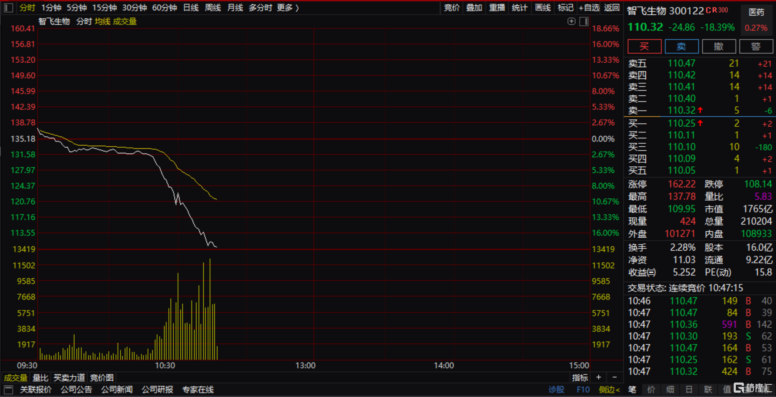Zoom in with the + button
Image resolution: width=776 pixels, height=397 pixels.
click(x=599, y=377)
